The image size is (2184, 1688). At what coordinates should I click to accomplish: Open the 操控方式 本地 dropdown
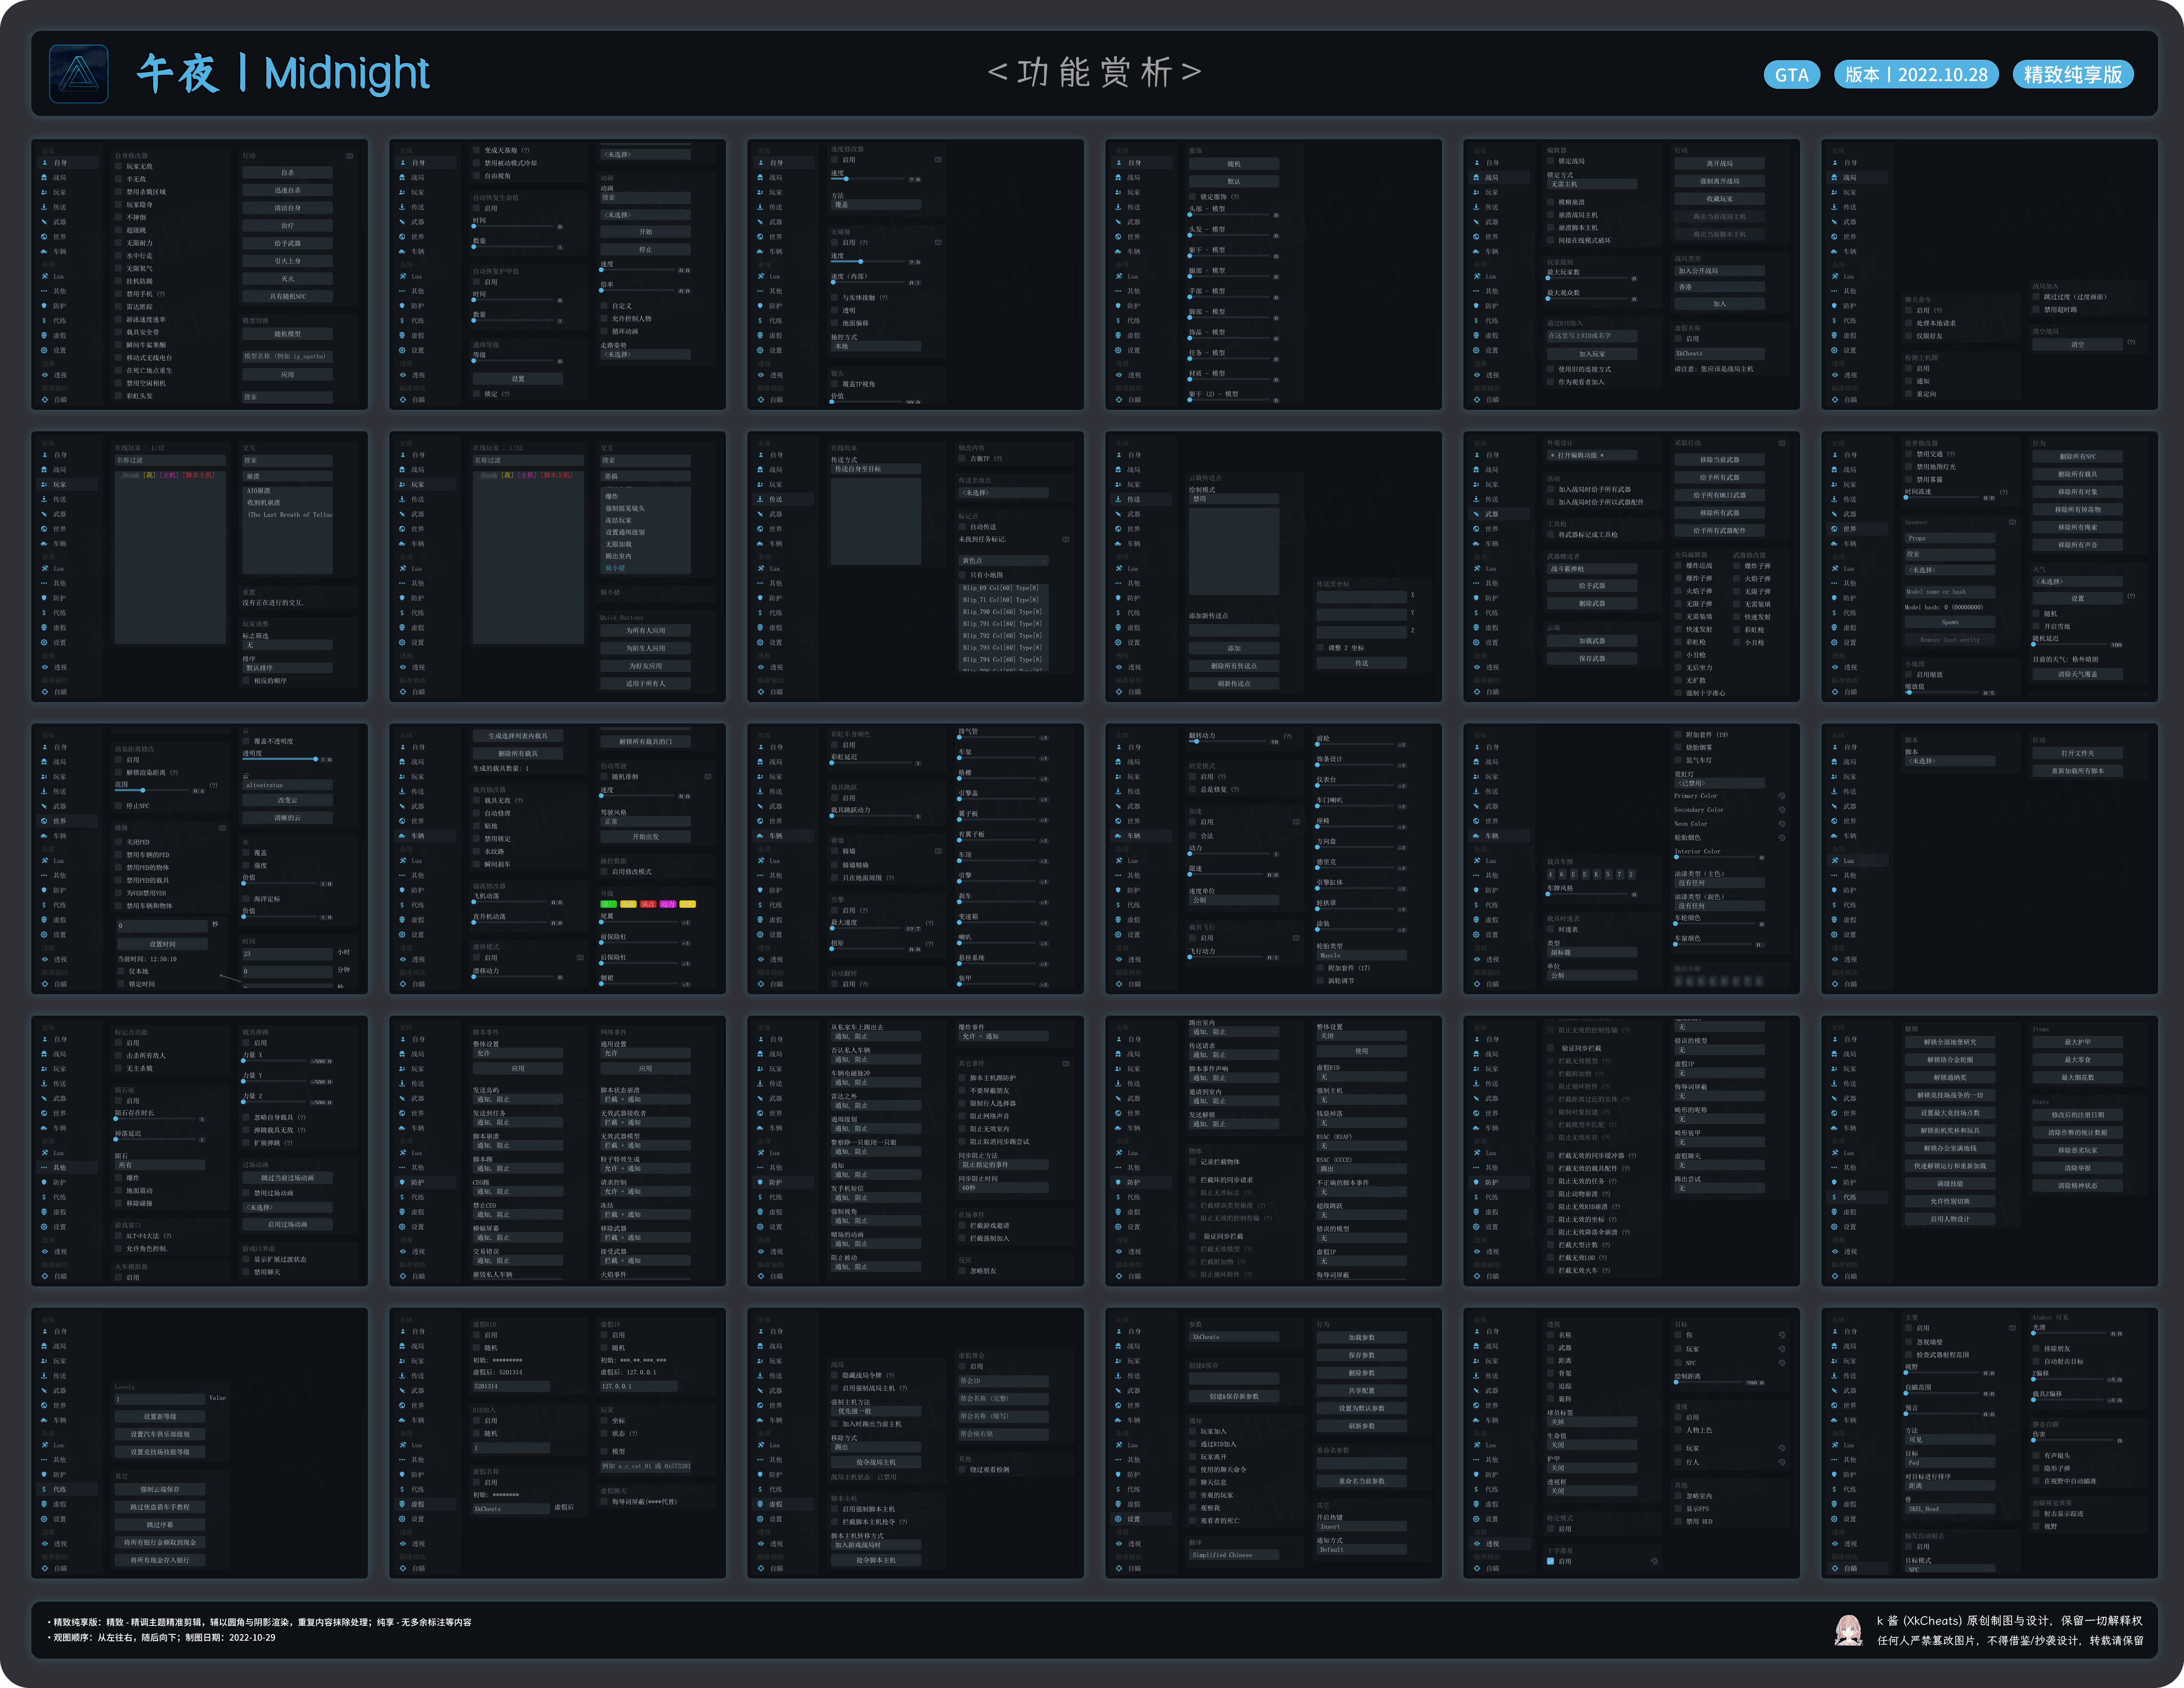pyautogui.click(x=876, y=346)
